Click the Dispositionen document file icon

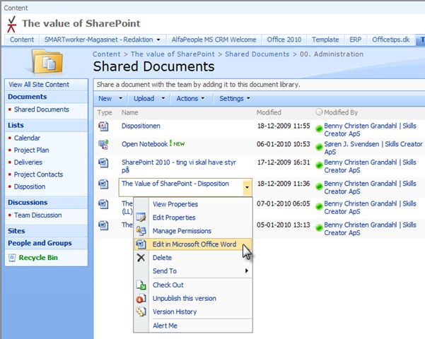(x=104, y=126)
